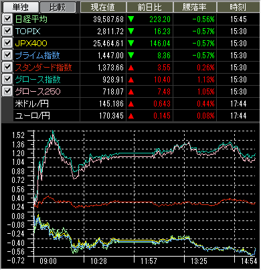
Task: Click the red up arrow for 米ドル/円
Action: pos(131,104)
